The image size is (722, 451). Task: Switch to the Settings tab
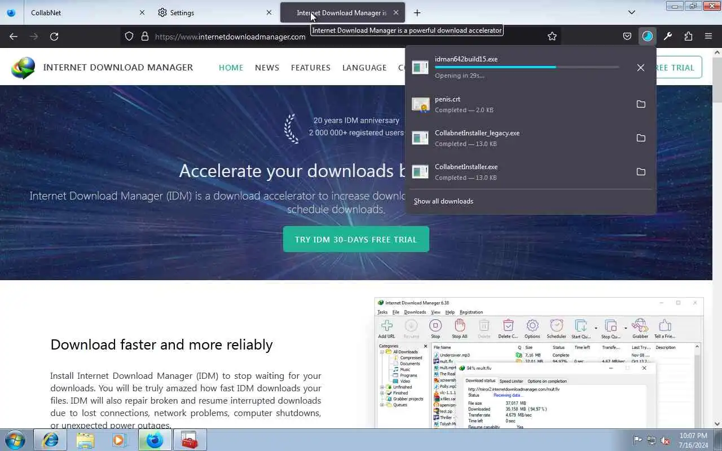coord(214,12)
